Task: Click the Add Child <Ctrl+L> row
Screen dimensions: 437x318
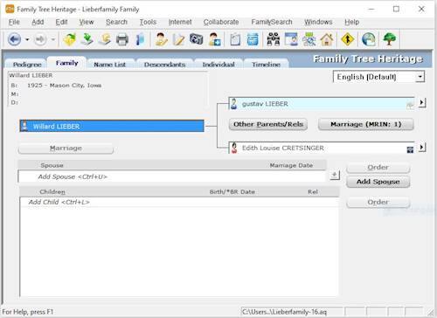Action: pos(179,202)
